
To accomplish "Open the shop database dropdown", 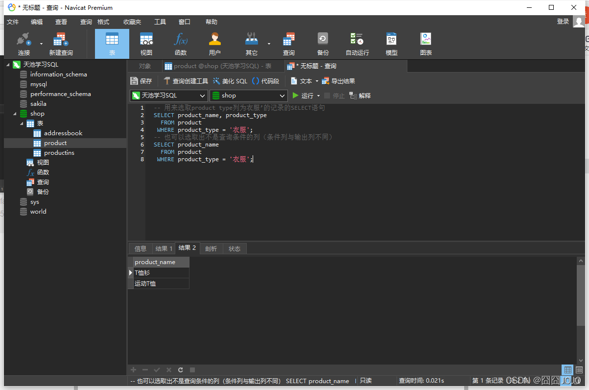I will [x=248, y=96].
